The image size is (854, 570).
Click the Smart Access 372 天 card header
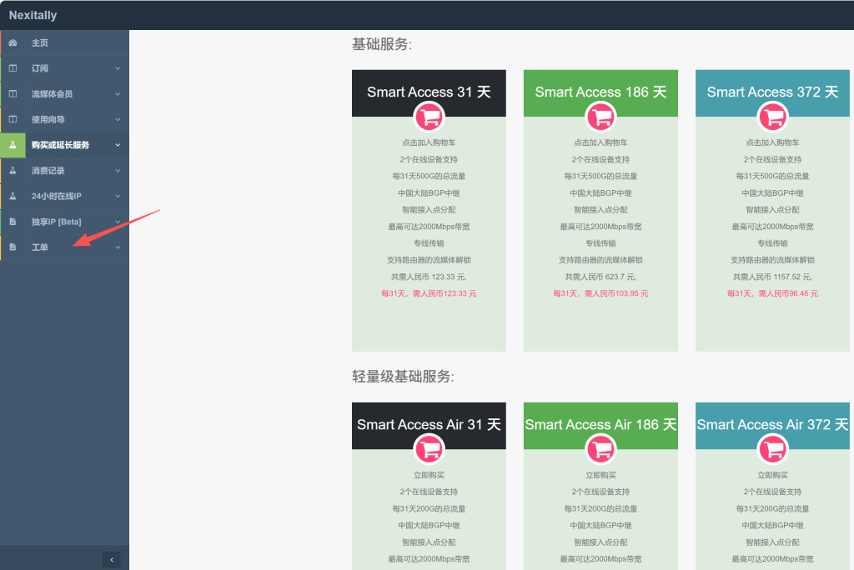click(772, 92)
